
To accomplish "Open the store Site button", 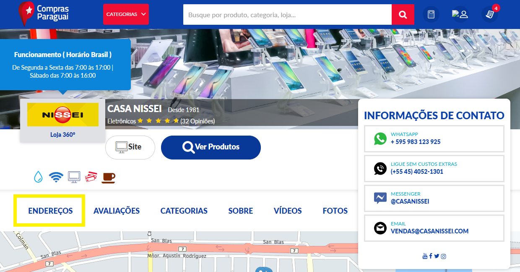I will point(130,147).
